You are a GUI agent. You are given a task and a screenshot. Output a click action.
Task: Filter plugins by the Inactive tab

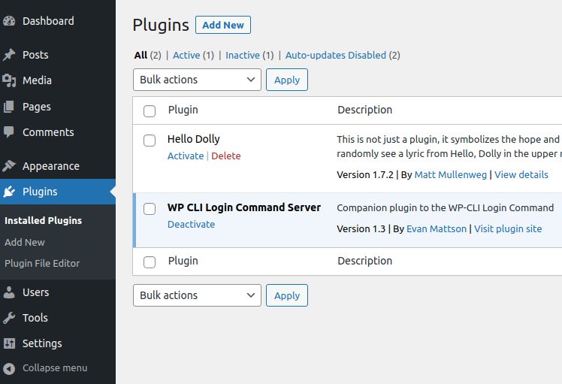point(242,55)
